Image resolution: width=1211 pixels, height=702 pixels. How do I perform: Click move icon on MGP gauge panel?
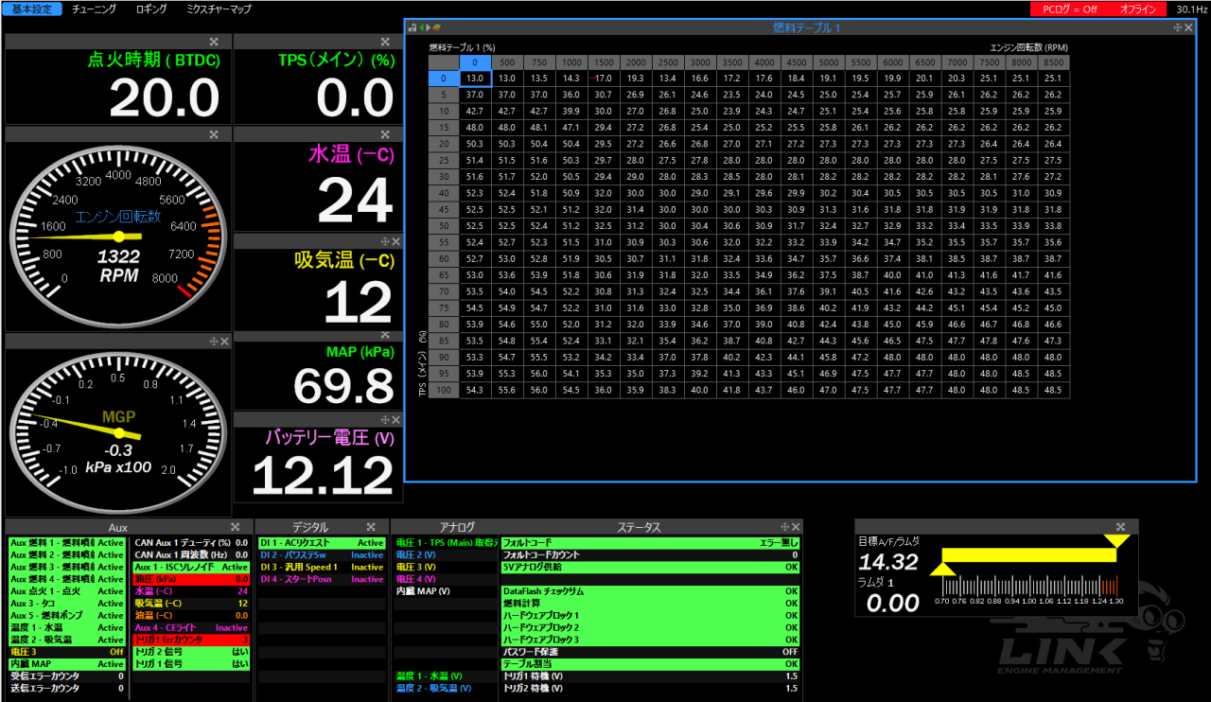[214, 342]
